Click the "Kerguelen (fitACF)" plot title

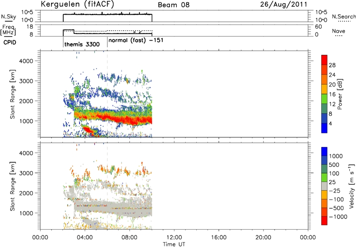77,4
